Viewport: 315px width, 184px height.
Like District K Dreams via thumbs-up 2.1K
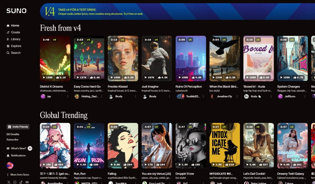[61, 77]
